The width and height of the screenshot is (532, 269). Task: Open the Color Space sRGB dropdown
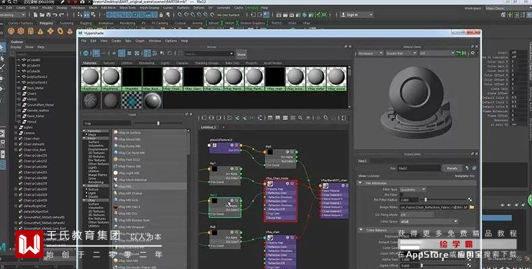pyautogui.click(x=429, y=221)
